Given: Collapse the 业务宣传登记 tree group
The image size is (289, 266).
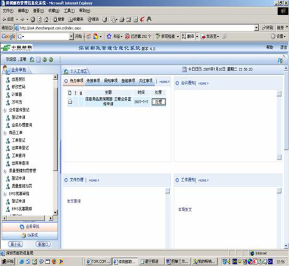Looking at the screenshot, I should [x=5, y=110].
